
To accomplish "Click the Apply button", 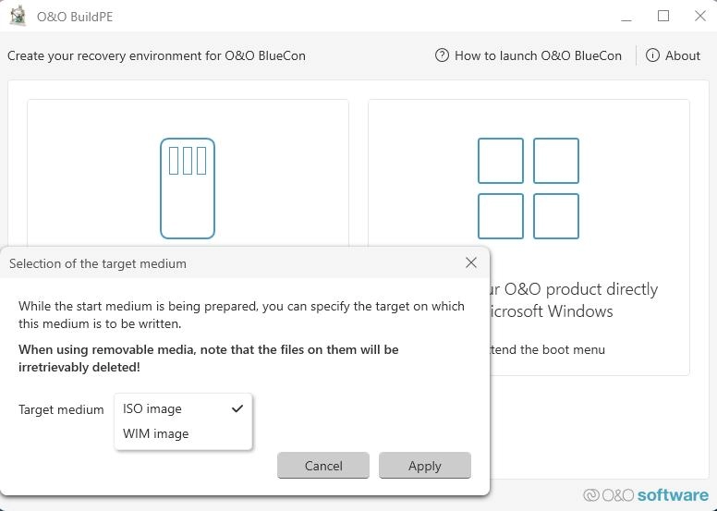I will tap(425, 466).
